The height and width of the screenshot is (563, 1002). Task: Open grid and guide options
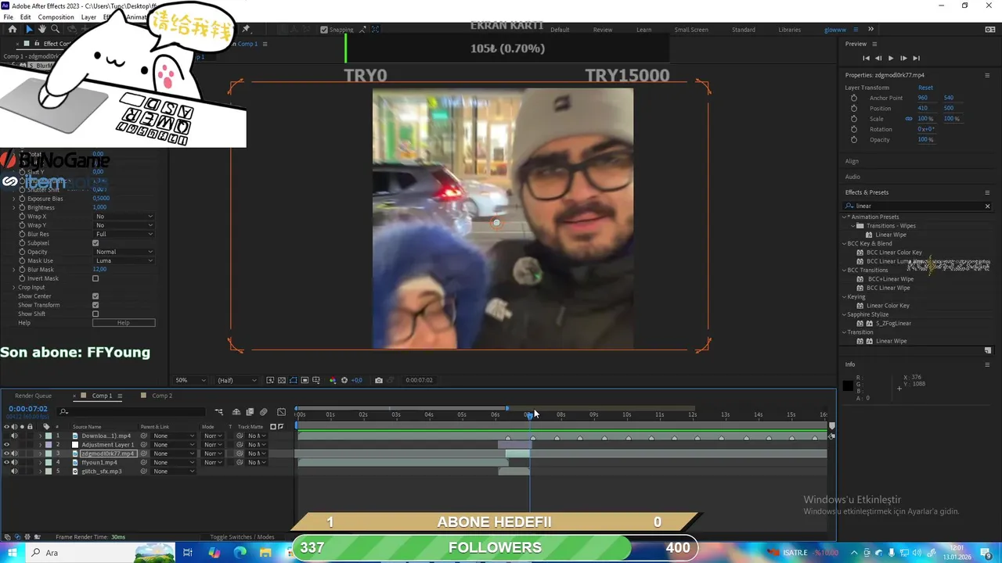point(316,380)
